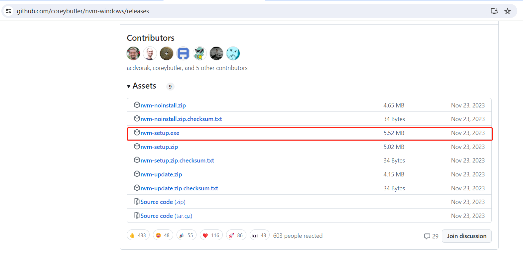Click the thumbs up reaction with 433
This screenshot has height=257, width=523.
[138, 235]
